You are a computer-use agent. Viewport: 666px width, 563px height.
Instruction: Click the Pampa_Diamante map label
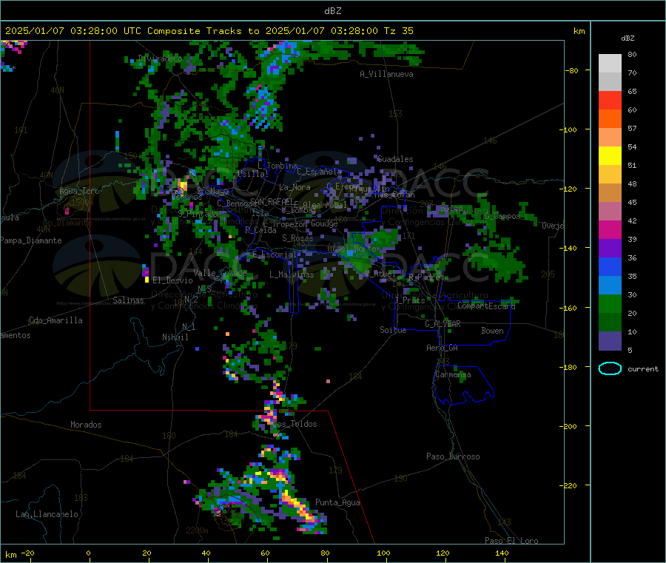tap(31, 240)
